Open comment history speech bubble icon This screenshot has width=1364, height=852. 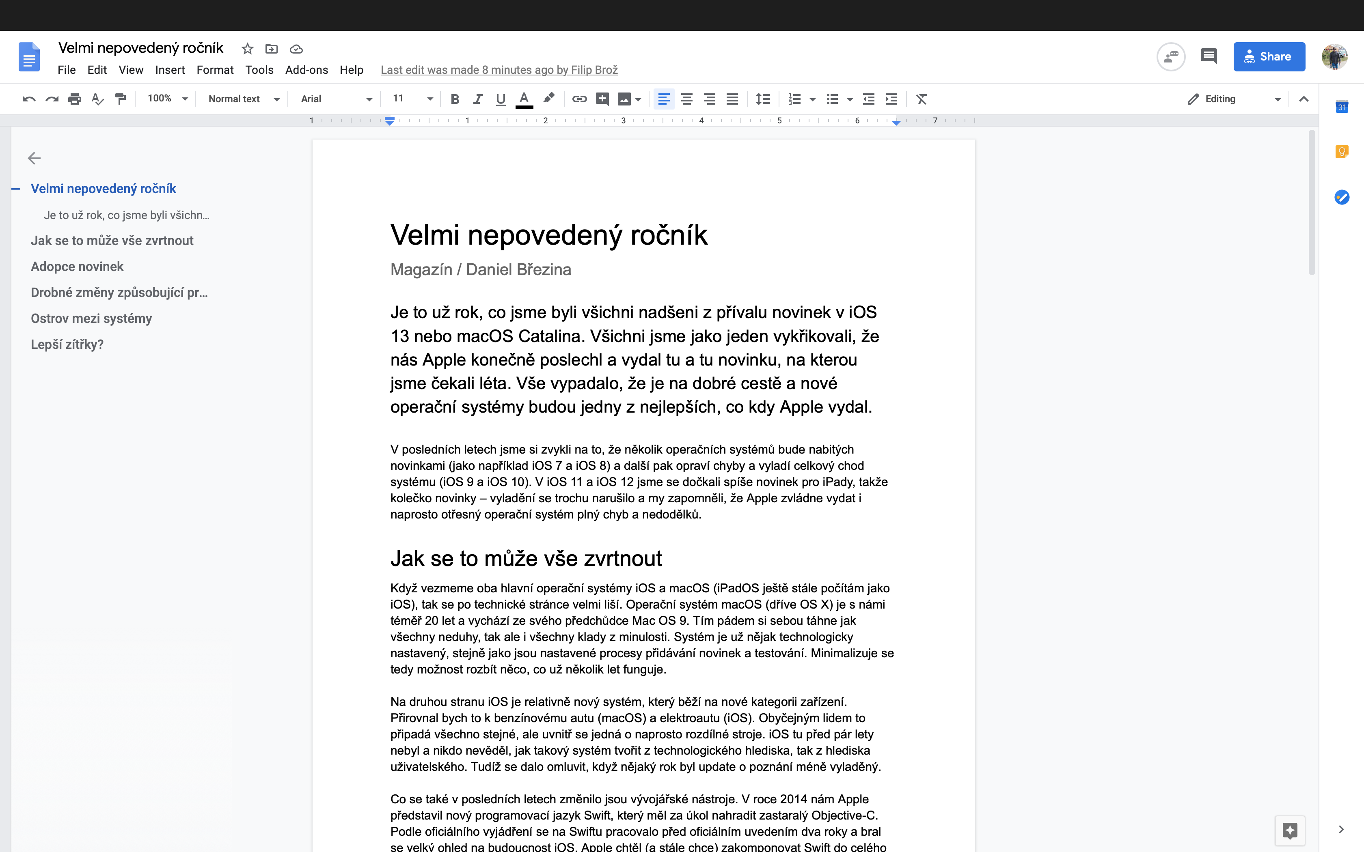[x=1209, y=56]
